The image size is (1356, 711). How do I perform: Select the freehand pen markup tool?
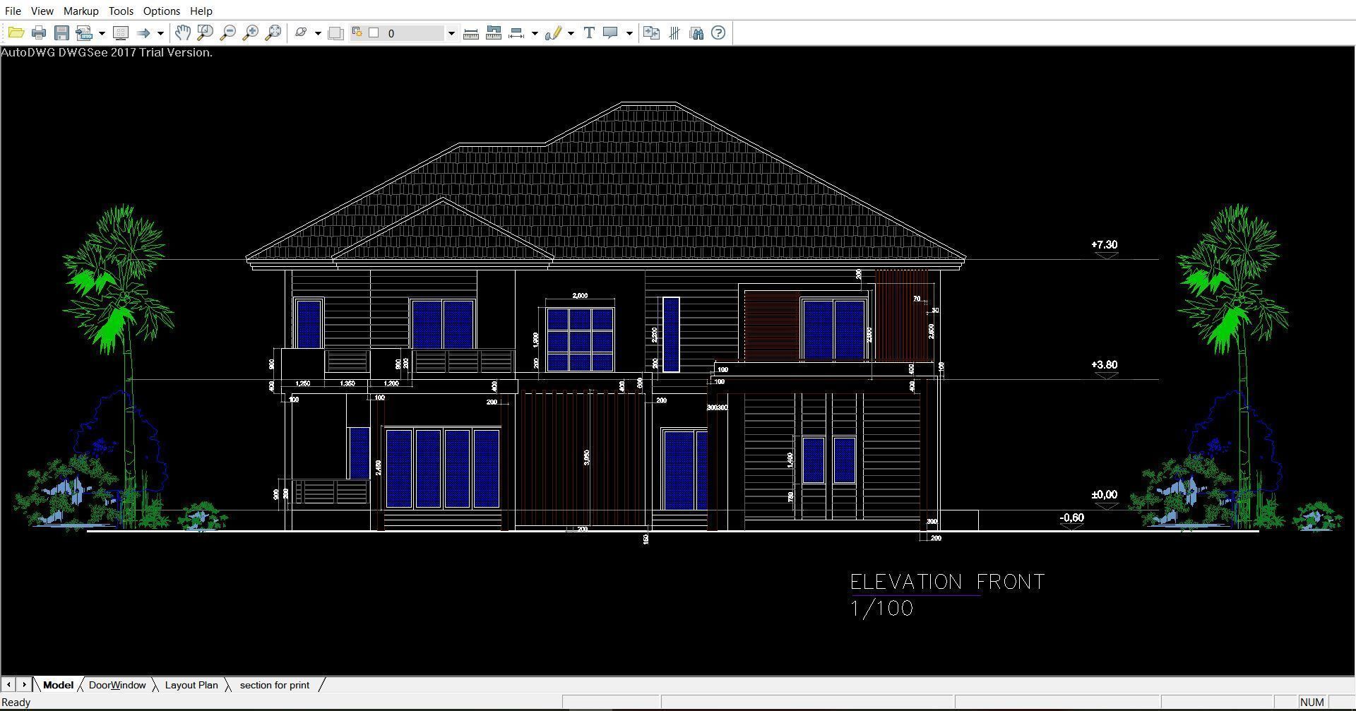[554, 32]
